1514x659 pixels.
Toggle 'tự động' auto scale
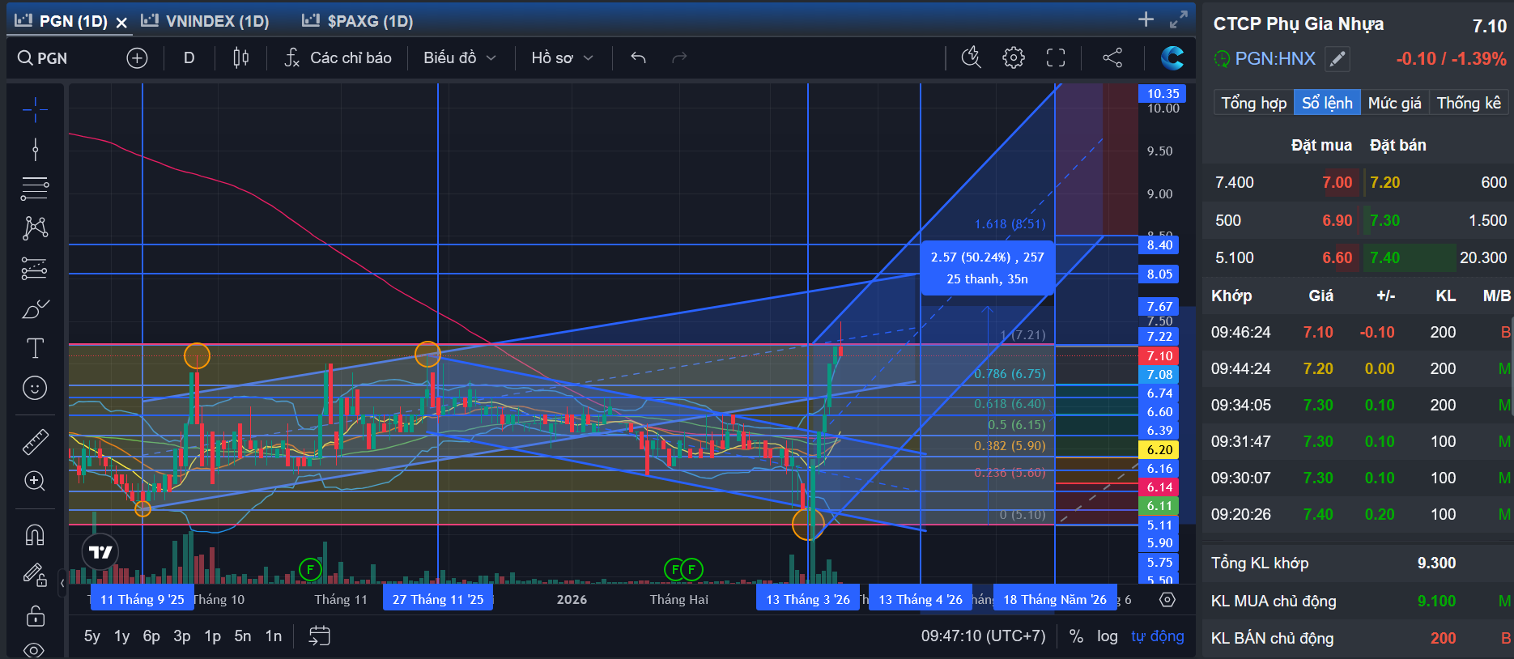(x=1158, y=636)
